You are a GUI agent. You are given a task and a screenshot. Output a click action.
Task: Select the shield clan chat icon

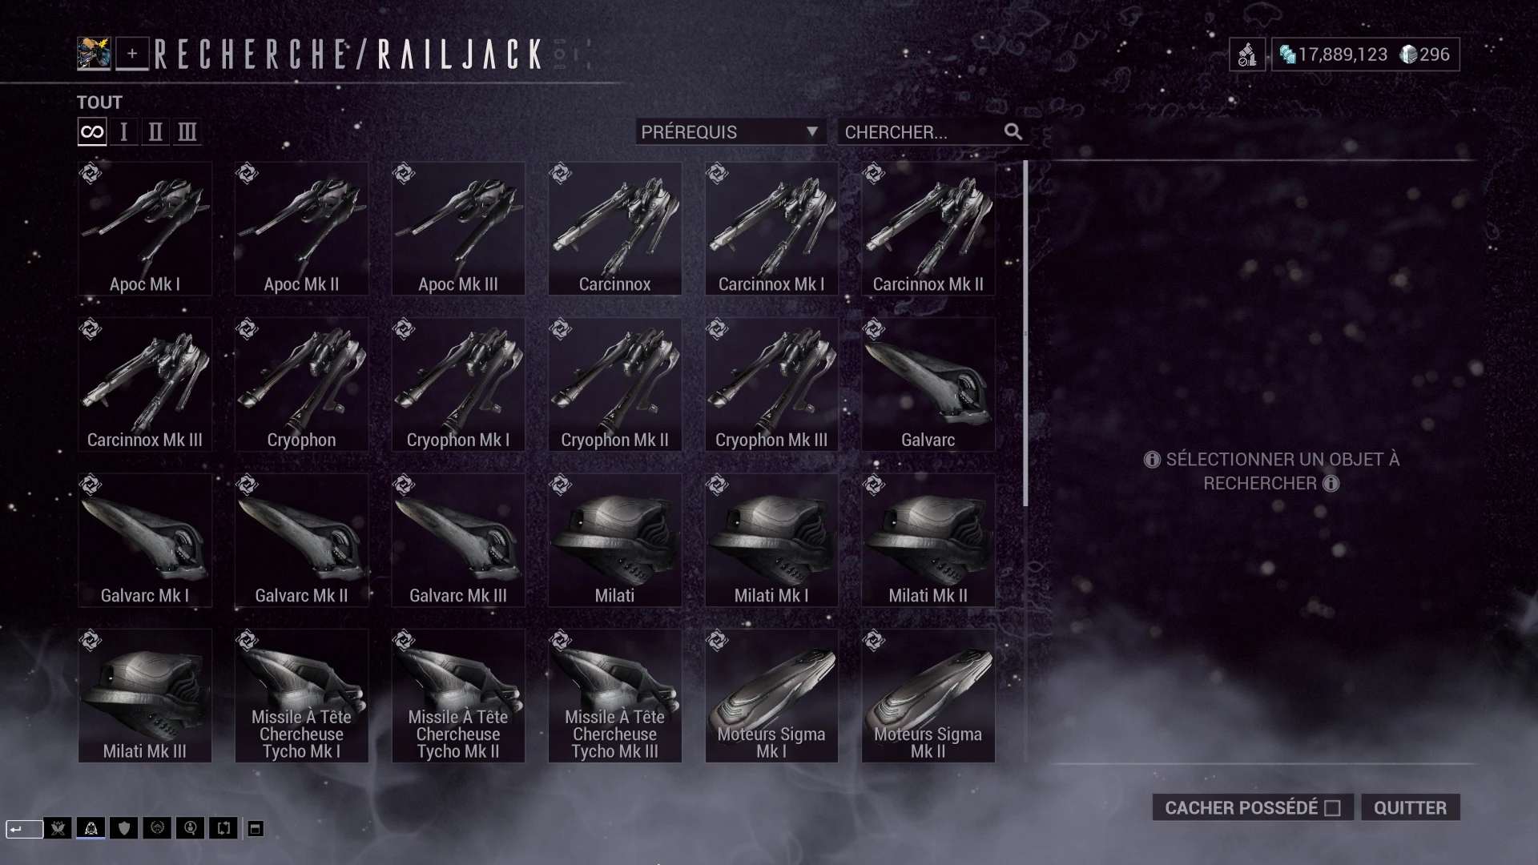pyautogui.click(x=123, y=828)
